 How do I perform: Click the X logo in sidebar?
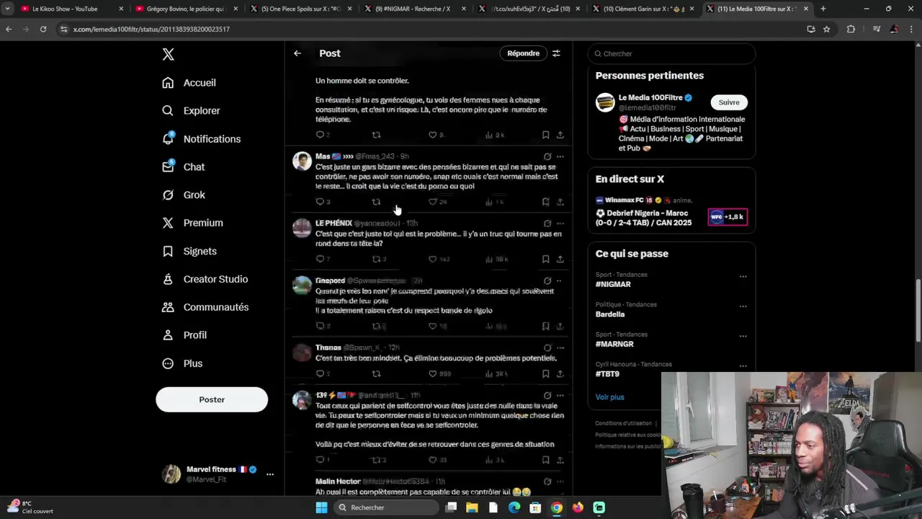tap(168, 54)
